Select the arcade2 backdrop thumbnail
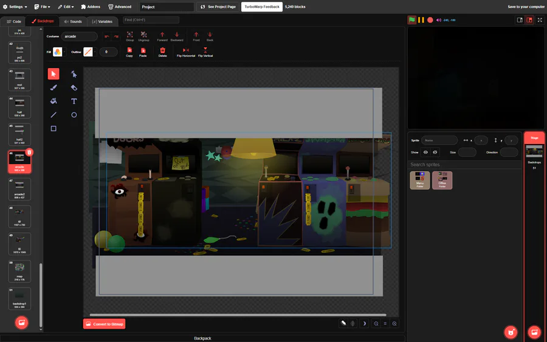 click(19, 190)
